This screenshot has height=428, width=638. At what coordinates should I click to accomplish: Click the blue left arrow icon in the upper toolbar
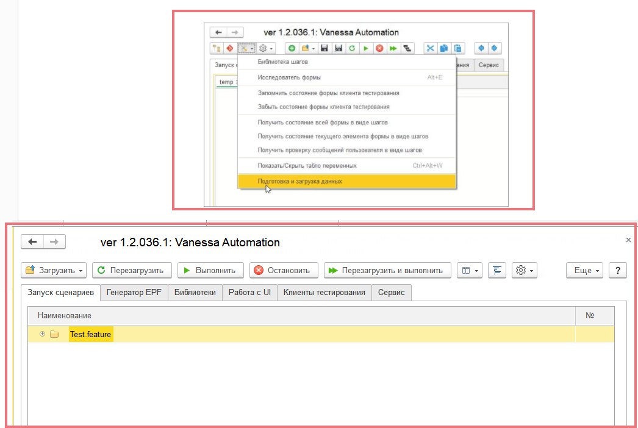(x=481, y=48)
